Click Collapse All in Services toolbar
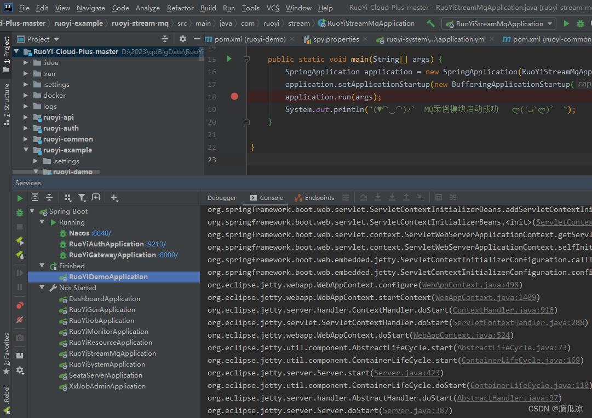The height and width of the screenshot is (418, 592). pyautogui.click(x=49, y=197)
